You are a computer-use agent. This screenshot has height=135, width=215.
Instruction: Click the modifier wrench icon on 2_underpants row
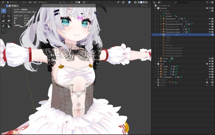point(176,77)
